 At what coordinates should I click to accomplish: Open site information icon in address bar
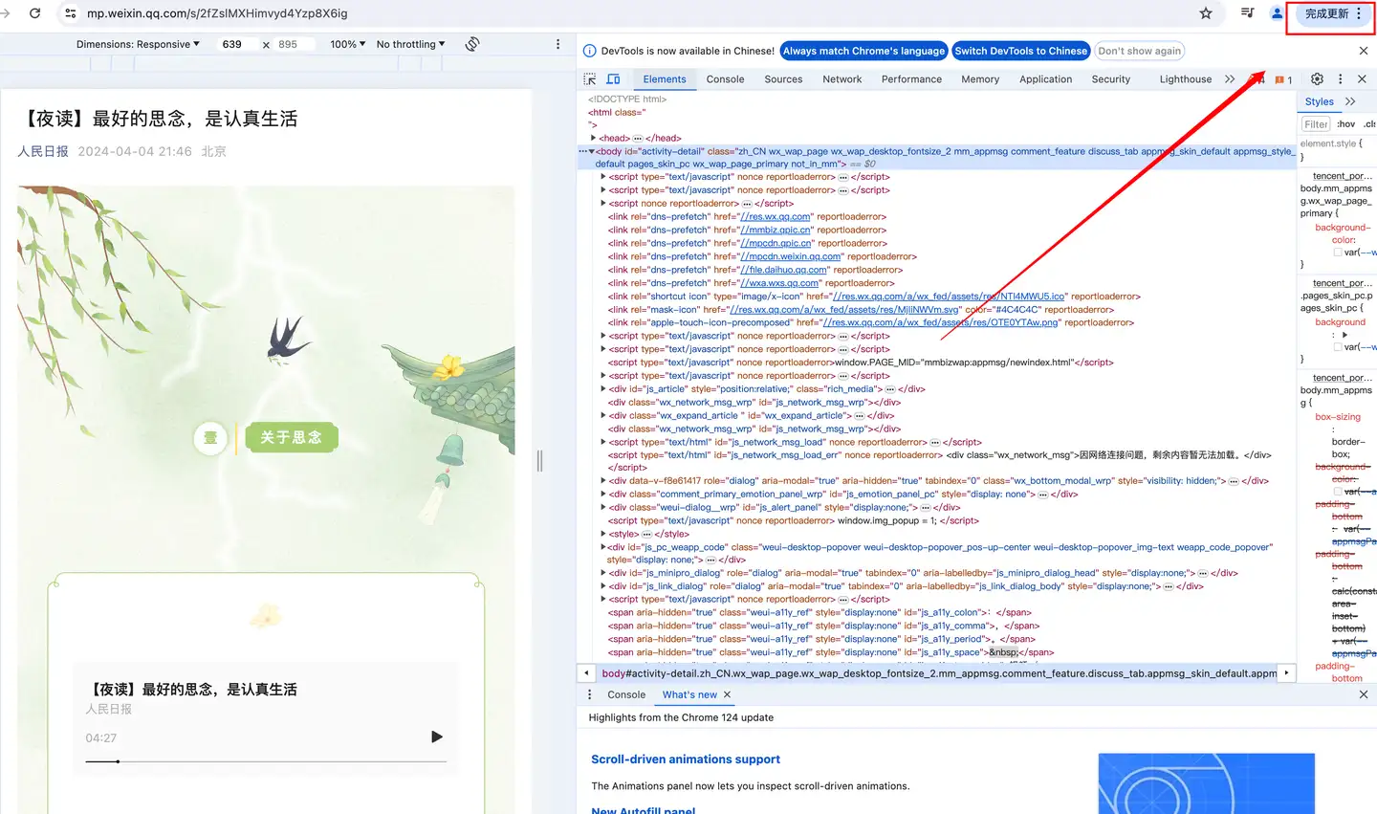70,13
